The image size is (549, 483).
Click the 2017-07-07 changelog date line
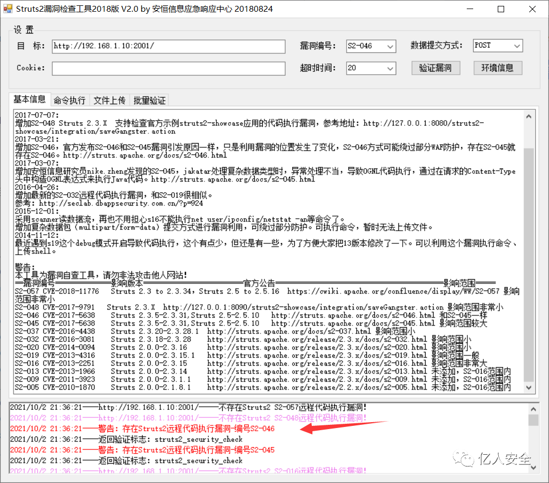(37, 115)
